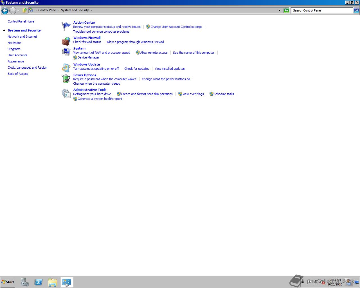Viewport: 360px width, 288px height.
Task: Click Create and format hard disk partitions
Action: (x=147, y=94)
